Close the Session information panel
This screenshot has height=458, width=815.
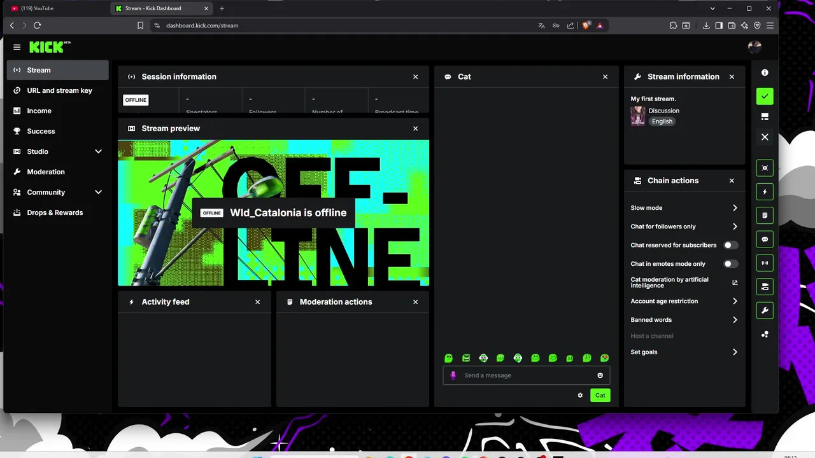pyautogui.click(x=415, y=76)
